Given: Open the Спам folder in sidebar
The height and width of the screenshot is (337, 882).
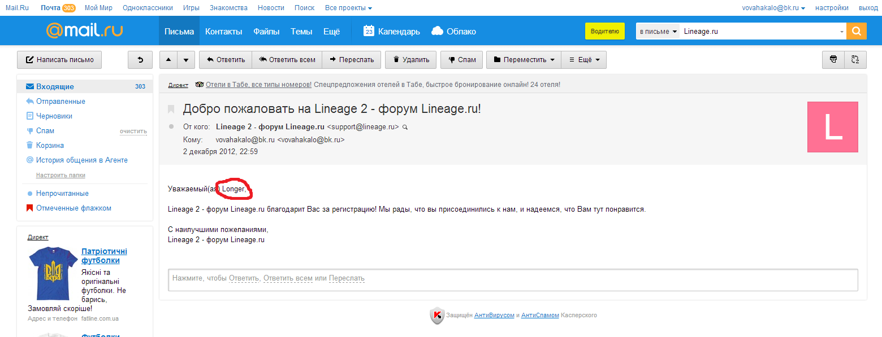Looking at the screenshot, I should click(45, 130).
